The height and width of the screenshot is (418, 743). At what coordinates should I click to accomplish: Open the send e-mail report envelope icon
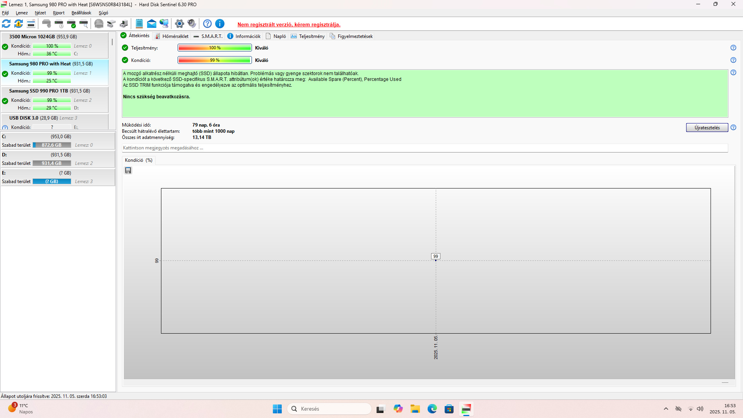pyautogui.click(x=152, y=24)
